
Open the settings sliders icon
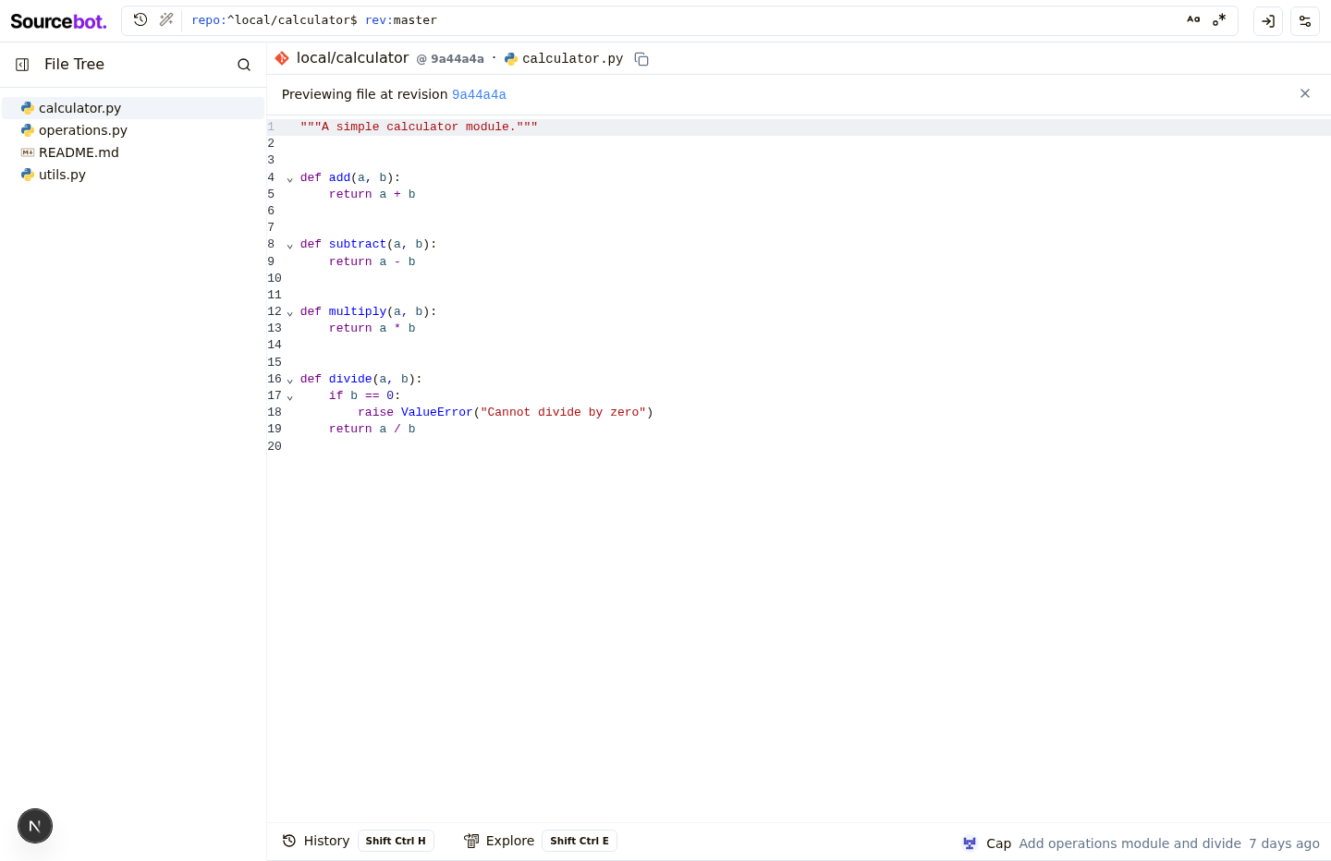1305,21
